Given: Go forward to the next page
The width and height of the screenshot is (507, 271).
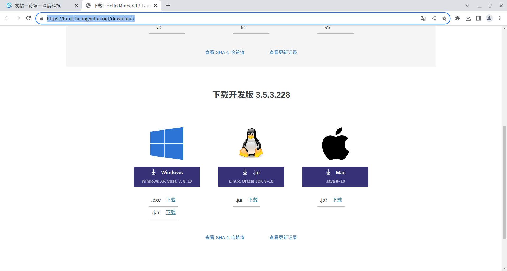Looking at the screenshot, I should [18, 18].
